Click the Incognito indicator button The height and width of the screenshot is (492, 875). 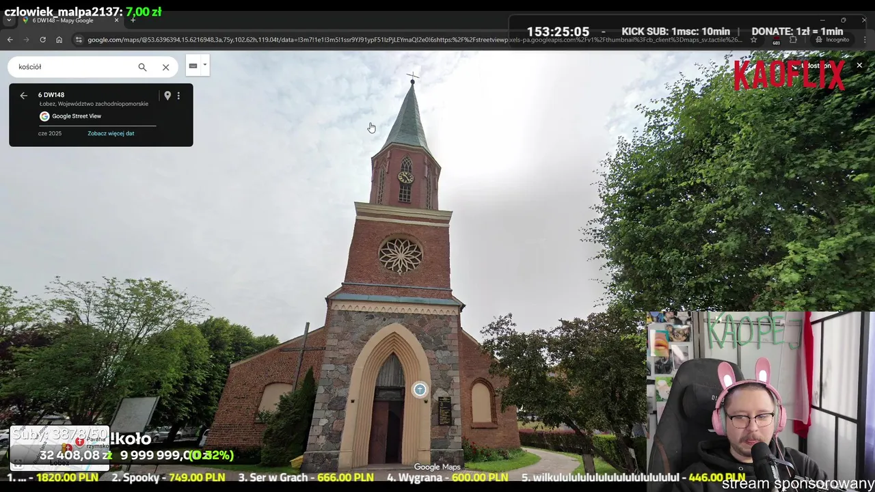point(833,40)
